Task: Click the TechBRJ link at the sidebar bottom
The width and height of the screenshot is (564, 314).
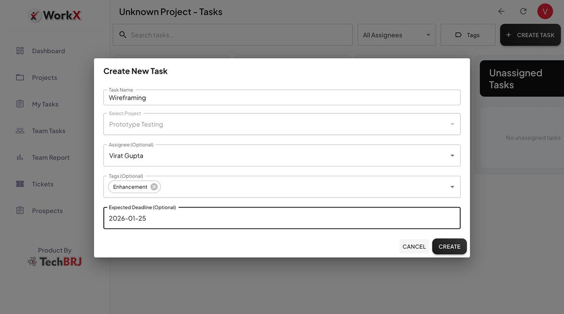Action: (x=55, y=260)
